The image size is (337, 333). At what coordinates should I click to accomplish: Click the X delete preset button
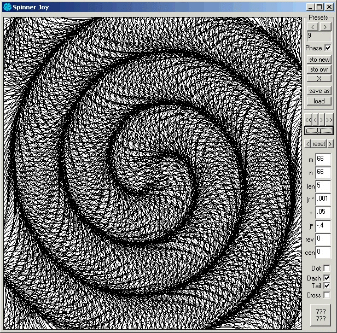point(319,79)
